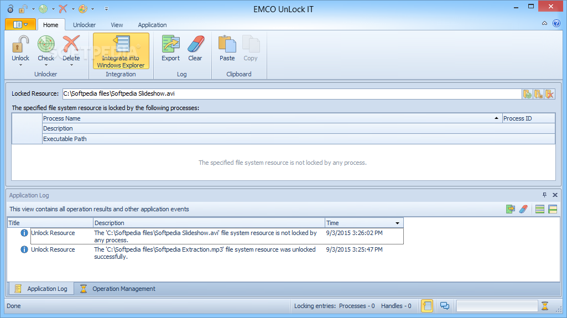Click the quick access Unlock padlock icon
The height and width of the screenshot is (318, 567).
[x=24, y=9]
